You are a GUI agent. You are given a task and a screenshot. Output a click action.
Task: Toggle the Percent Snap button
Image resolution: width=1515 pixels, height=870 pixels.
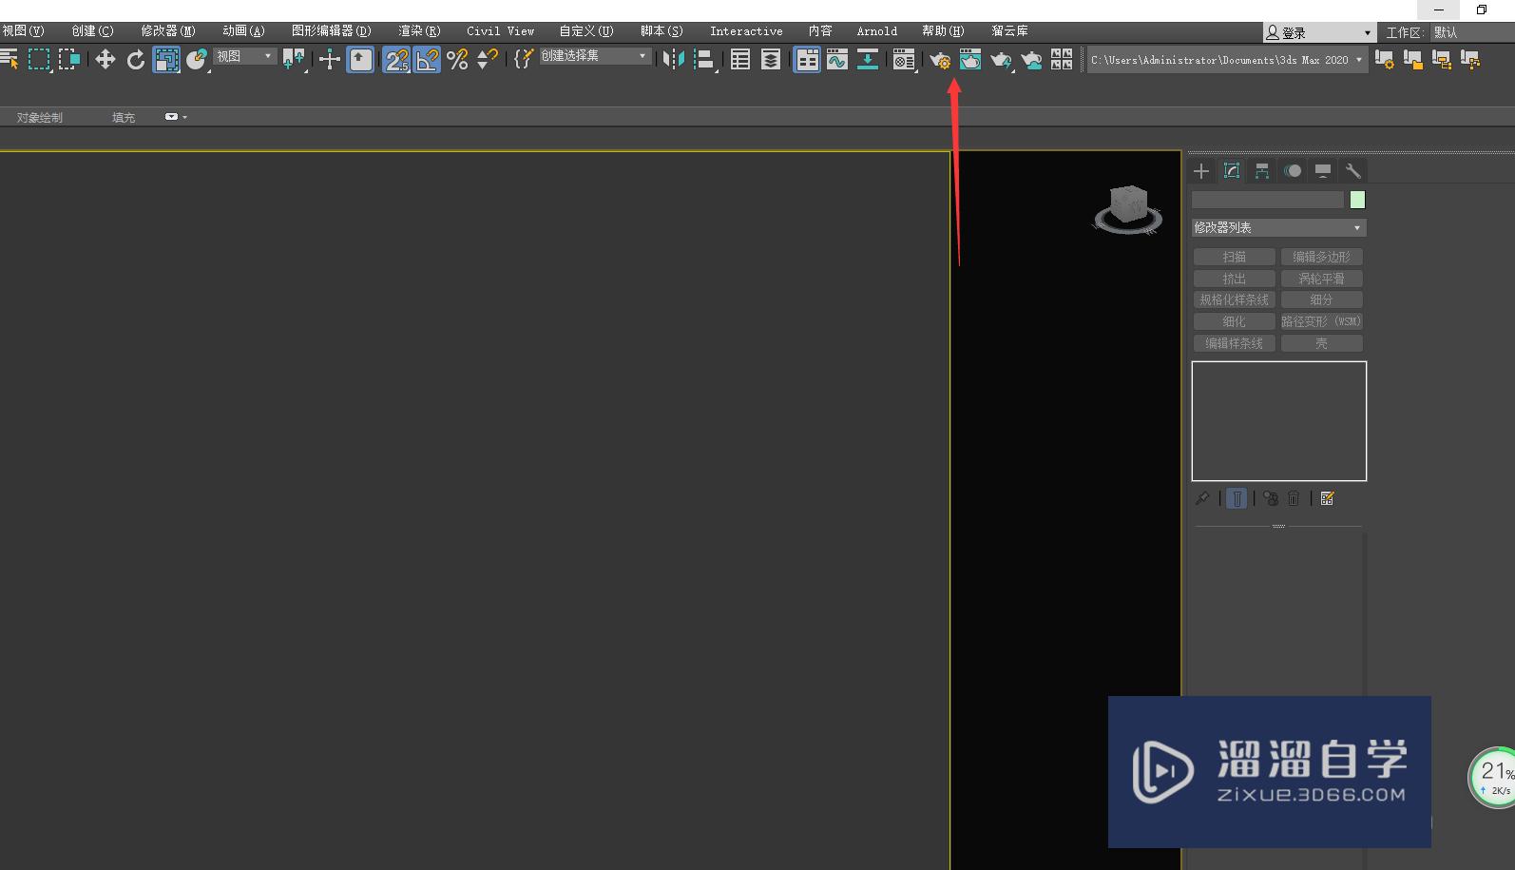(x=457, y=60)
